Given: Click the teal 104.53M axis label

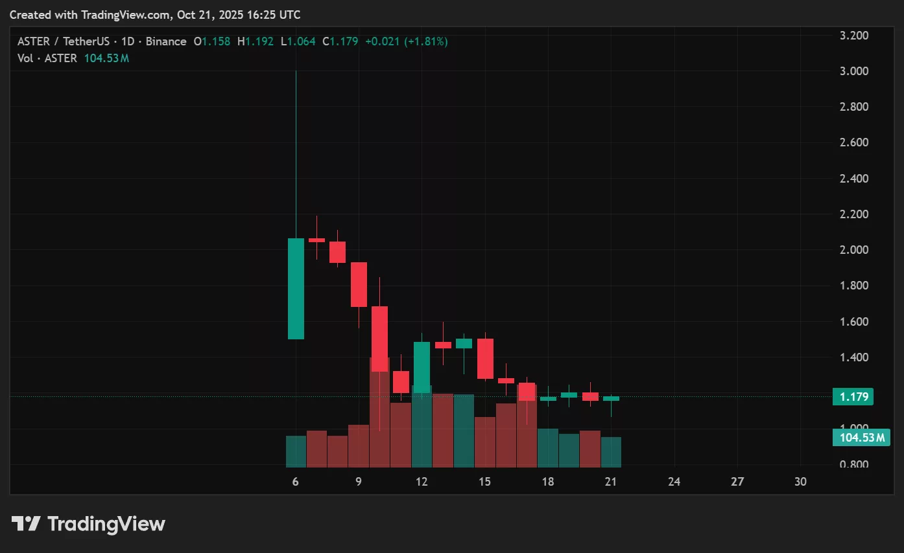Looking at the screenshot, I should click(x=861, y=437).
